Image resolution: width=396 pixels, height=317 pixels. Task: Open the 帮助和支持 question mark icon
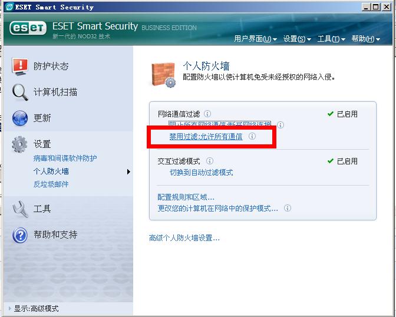click(x=19, y=235)
